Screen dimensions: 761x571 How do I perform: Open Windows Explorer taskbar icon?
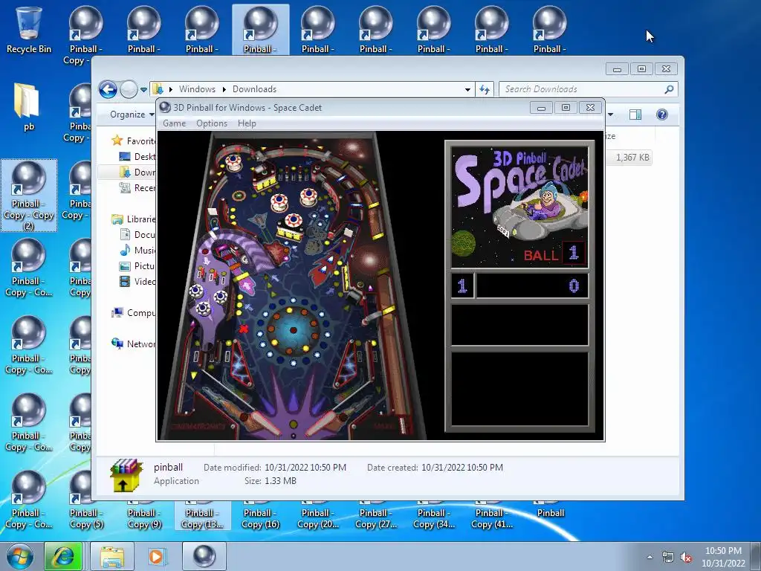tap(112, 556)
